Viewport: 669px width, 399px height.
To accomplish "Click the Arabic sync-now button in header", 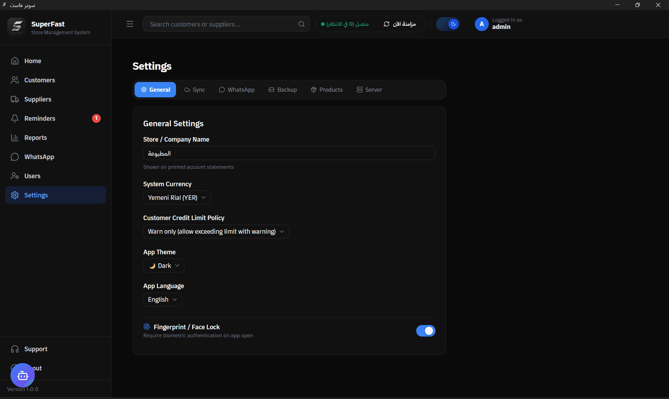I will (400, 24).
